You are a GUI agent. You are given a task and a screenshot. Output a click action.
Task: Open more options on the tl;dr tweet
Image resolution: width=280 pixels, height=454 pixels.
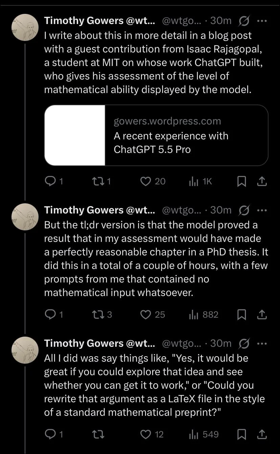[262, 210]
